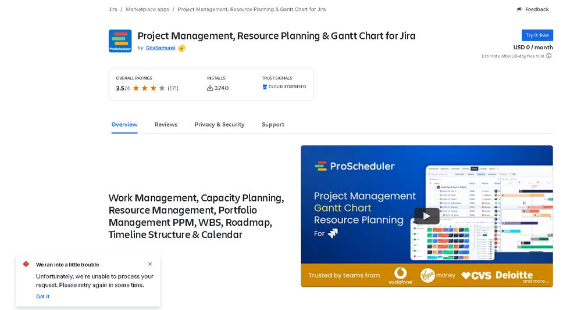Click the TRUST SIGNALS label
581x310 pixels.
point(277,78)
